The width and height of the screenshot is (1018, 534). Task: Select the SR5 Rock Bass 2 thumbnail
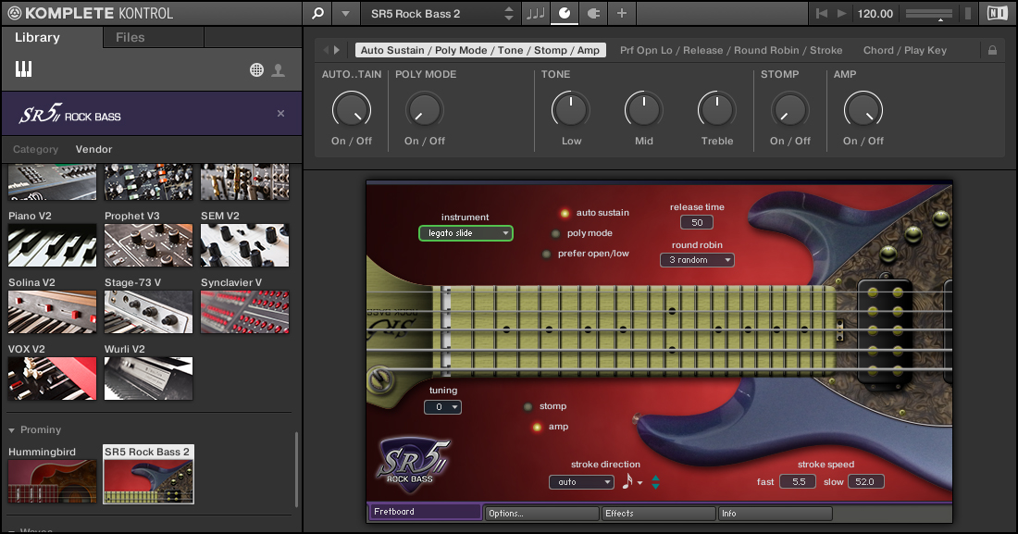point(148,481)
